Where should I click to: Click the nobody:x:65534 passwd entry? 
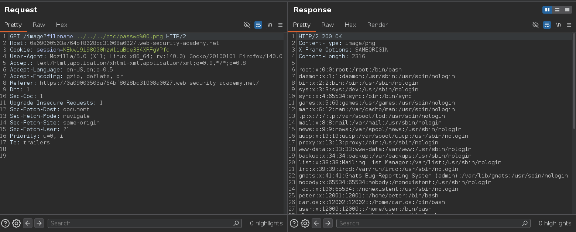tap(395, 182)
